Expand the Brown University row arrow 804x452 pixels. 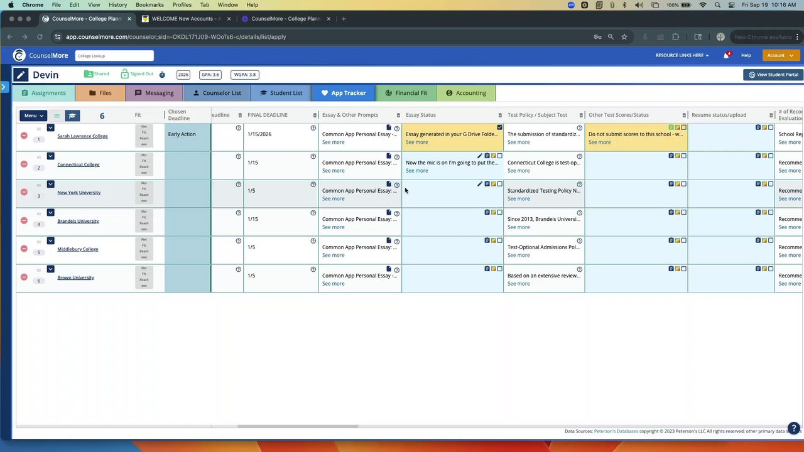pos(50,269)
